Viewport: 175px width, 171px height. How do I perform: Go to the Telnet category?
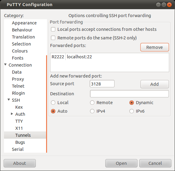tap(18, 86)
